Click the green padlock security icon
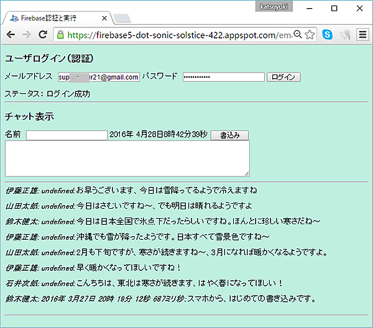The image size is (373, 328). click(x=60, y=35)
